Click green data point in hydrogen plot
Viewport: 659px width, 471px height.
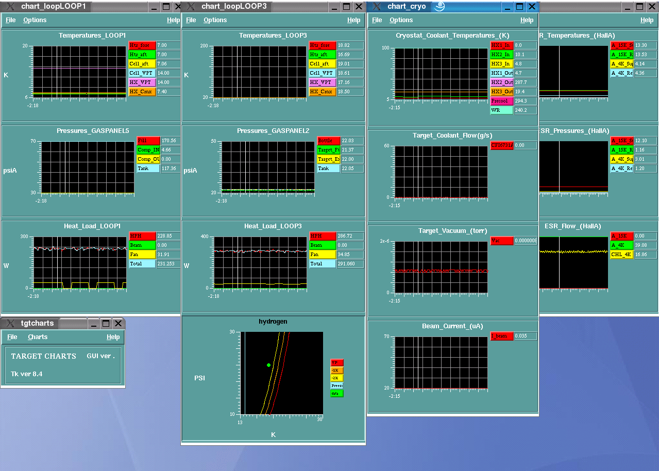268,365
